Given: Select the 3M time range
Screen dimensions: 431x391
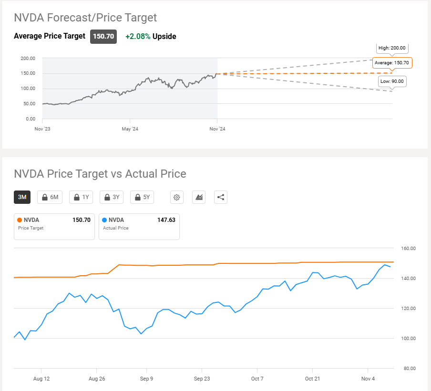Looking at the screenshot, I should (22, 197).
